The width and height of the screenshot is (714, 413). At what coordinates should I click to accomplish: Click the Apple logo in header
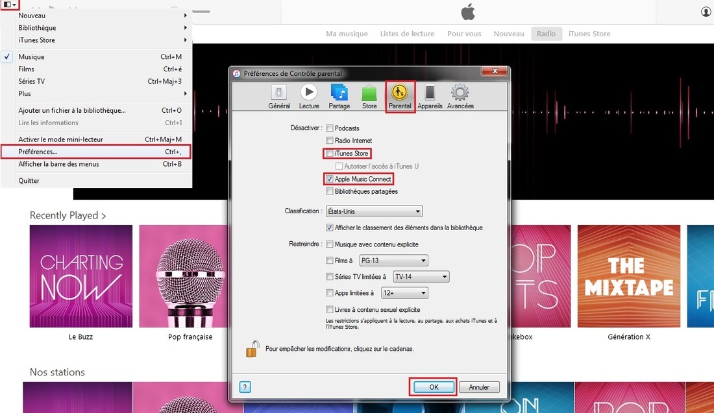coord(467,12)
